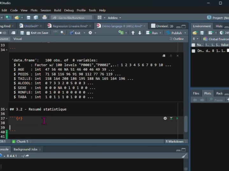Click the editor vertical scrollbar thumb
Screen dimensions: 229x171
(x=186, y=124)
